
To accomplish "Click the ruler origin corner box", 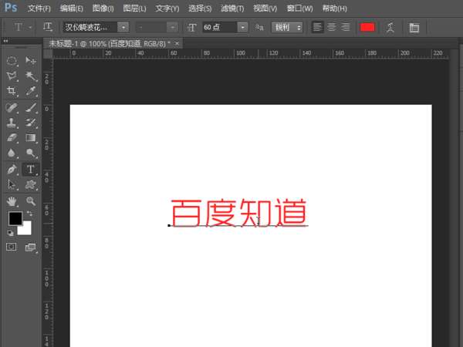I will 48,54.
